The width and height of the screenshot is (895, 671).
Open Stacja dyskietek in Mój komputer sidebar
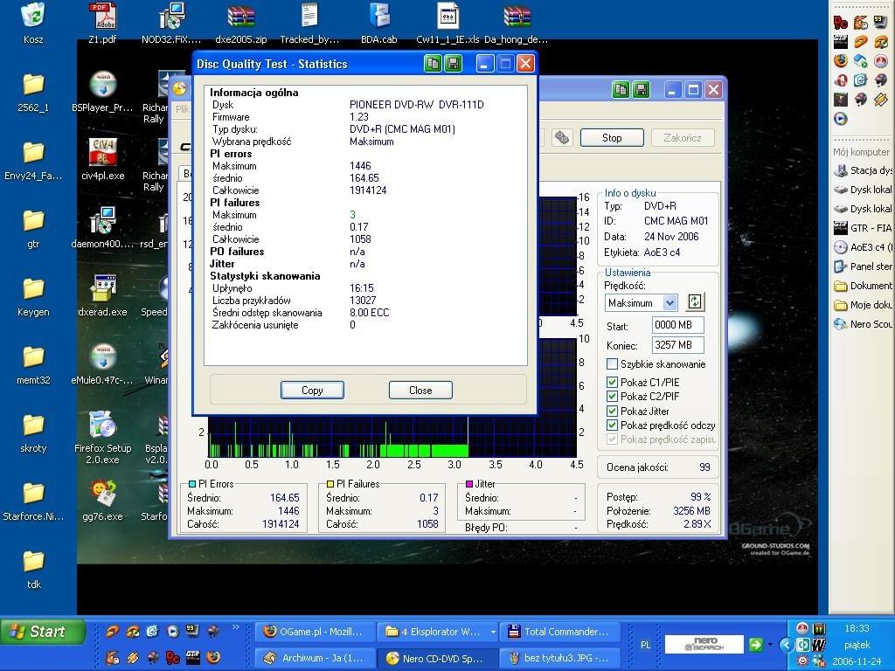(864, 170)
